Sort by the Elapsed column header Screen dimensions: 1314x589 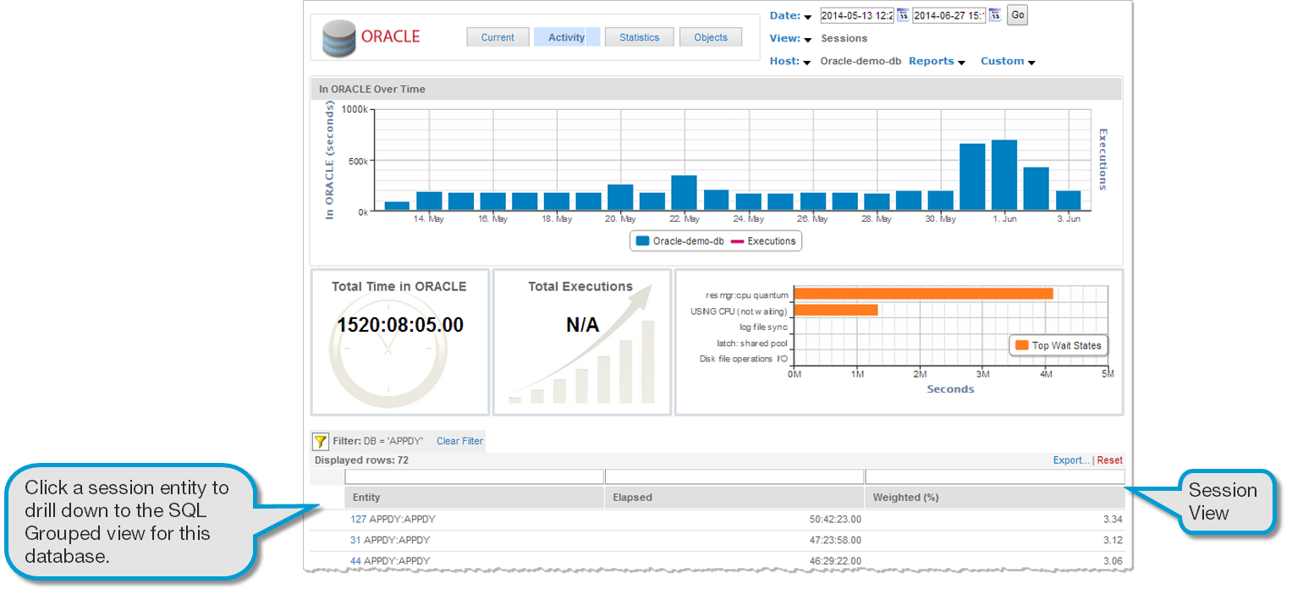734,498
